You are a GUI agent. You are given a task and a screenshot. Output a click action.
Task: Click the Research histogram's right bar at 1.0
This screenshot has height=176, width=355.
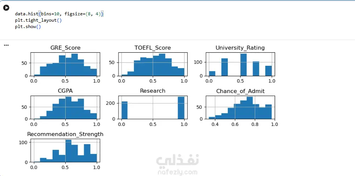(x=181, y=108)
